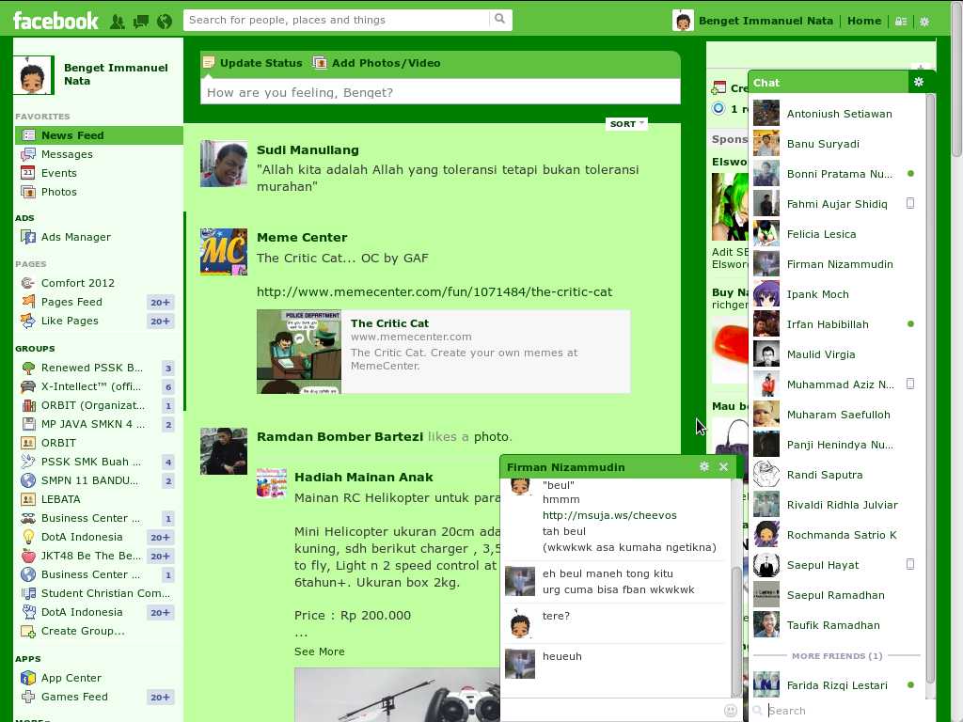Open the memecenter.com Critic Cat link
Image resolution: width=963 pixels, height=722 pixels.
click(x=434, y=291)
